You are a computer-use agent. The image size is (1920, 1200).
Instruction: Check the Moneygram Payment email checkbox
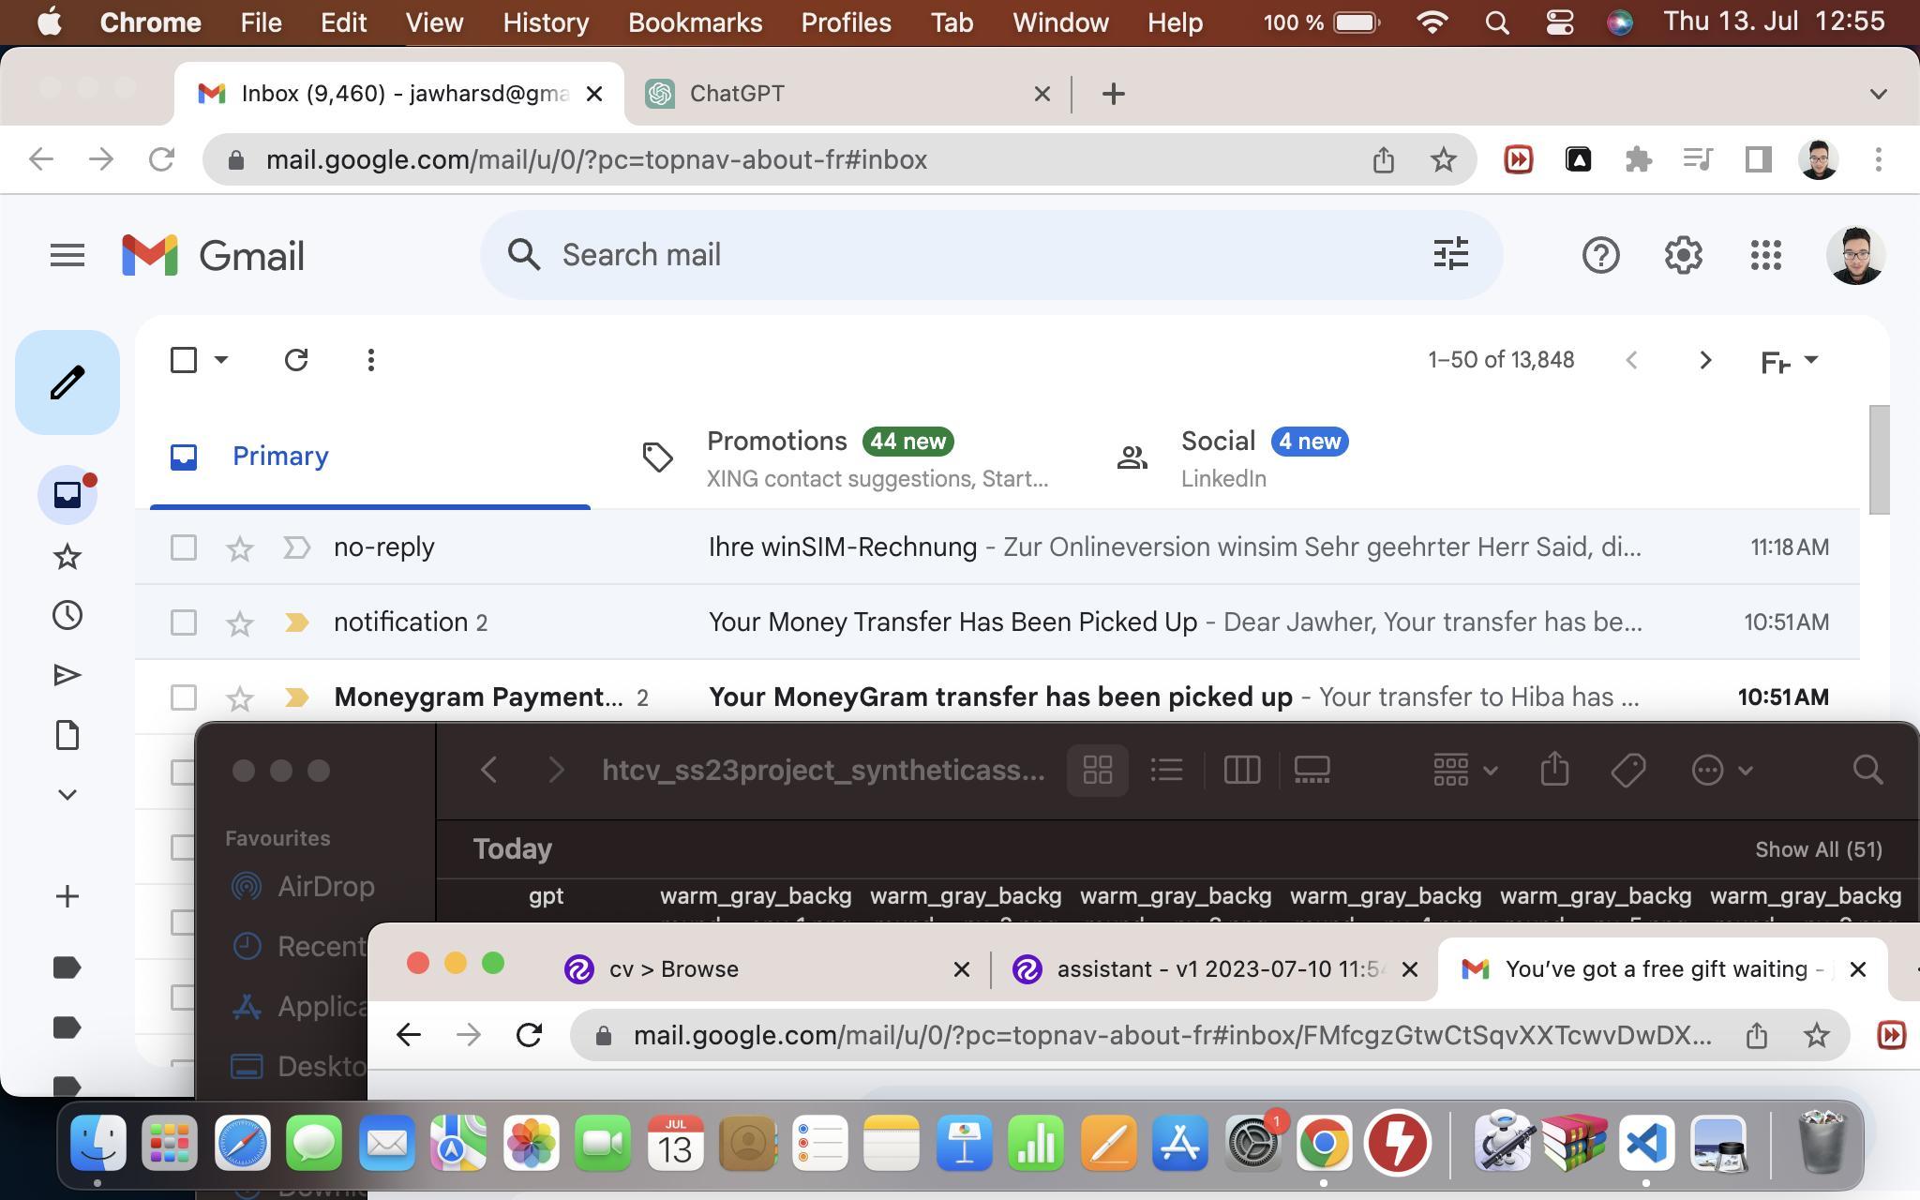point(184,697)
